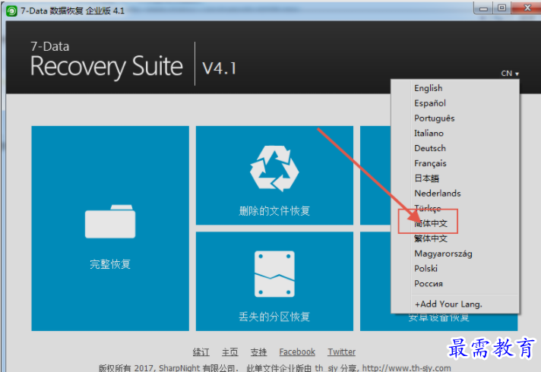Choose Magyarország in the language menu

tap(443, 254)
